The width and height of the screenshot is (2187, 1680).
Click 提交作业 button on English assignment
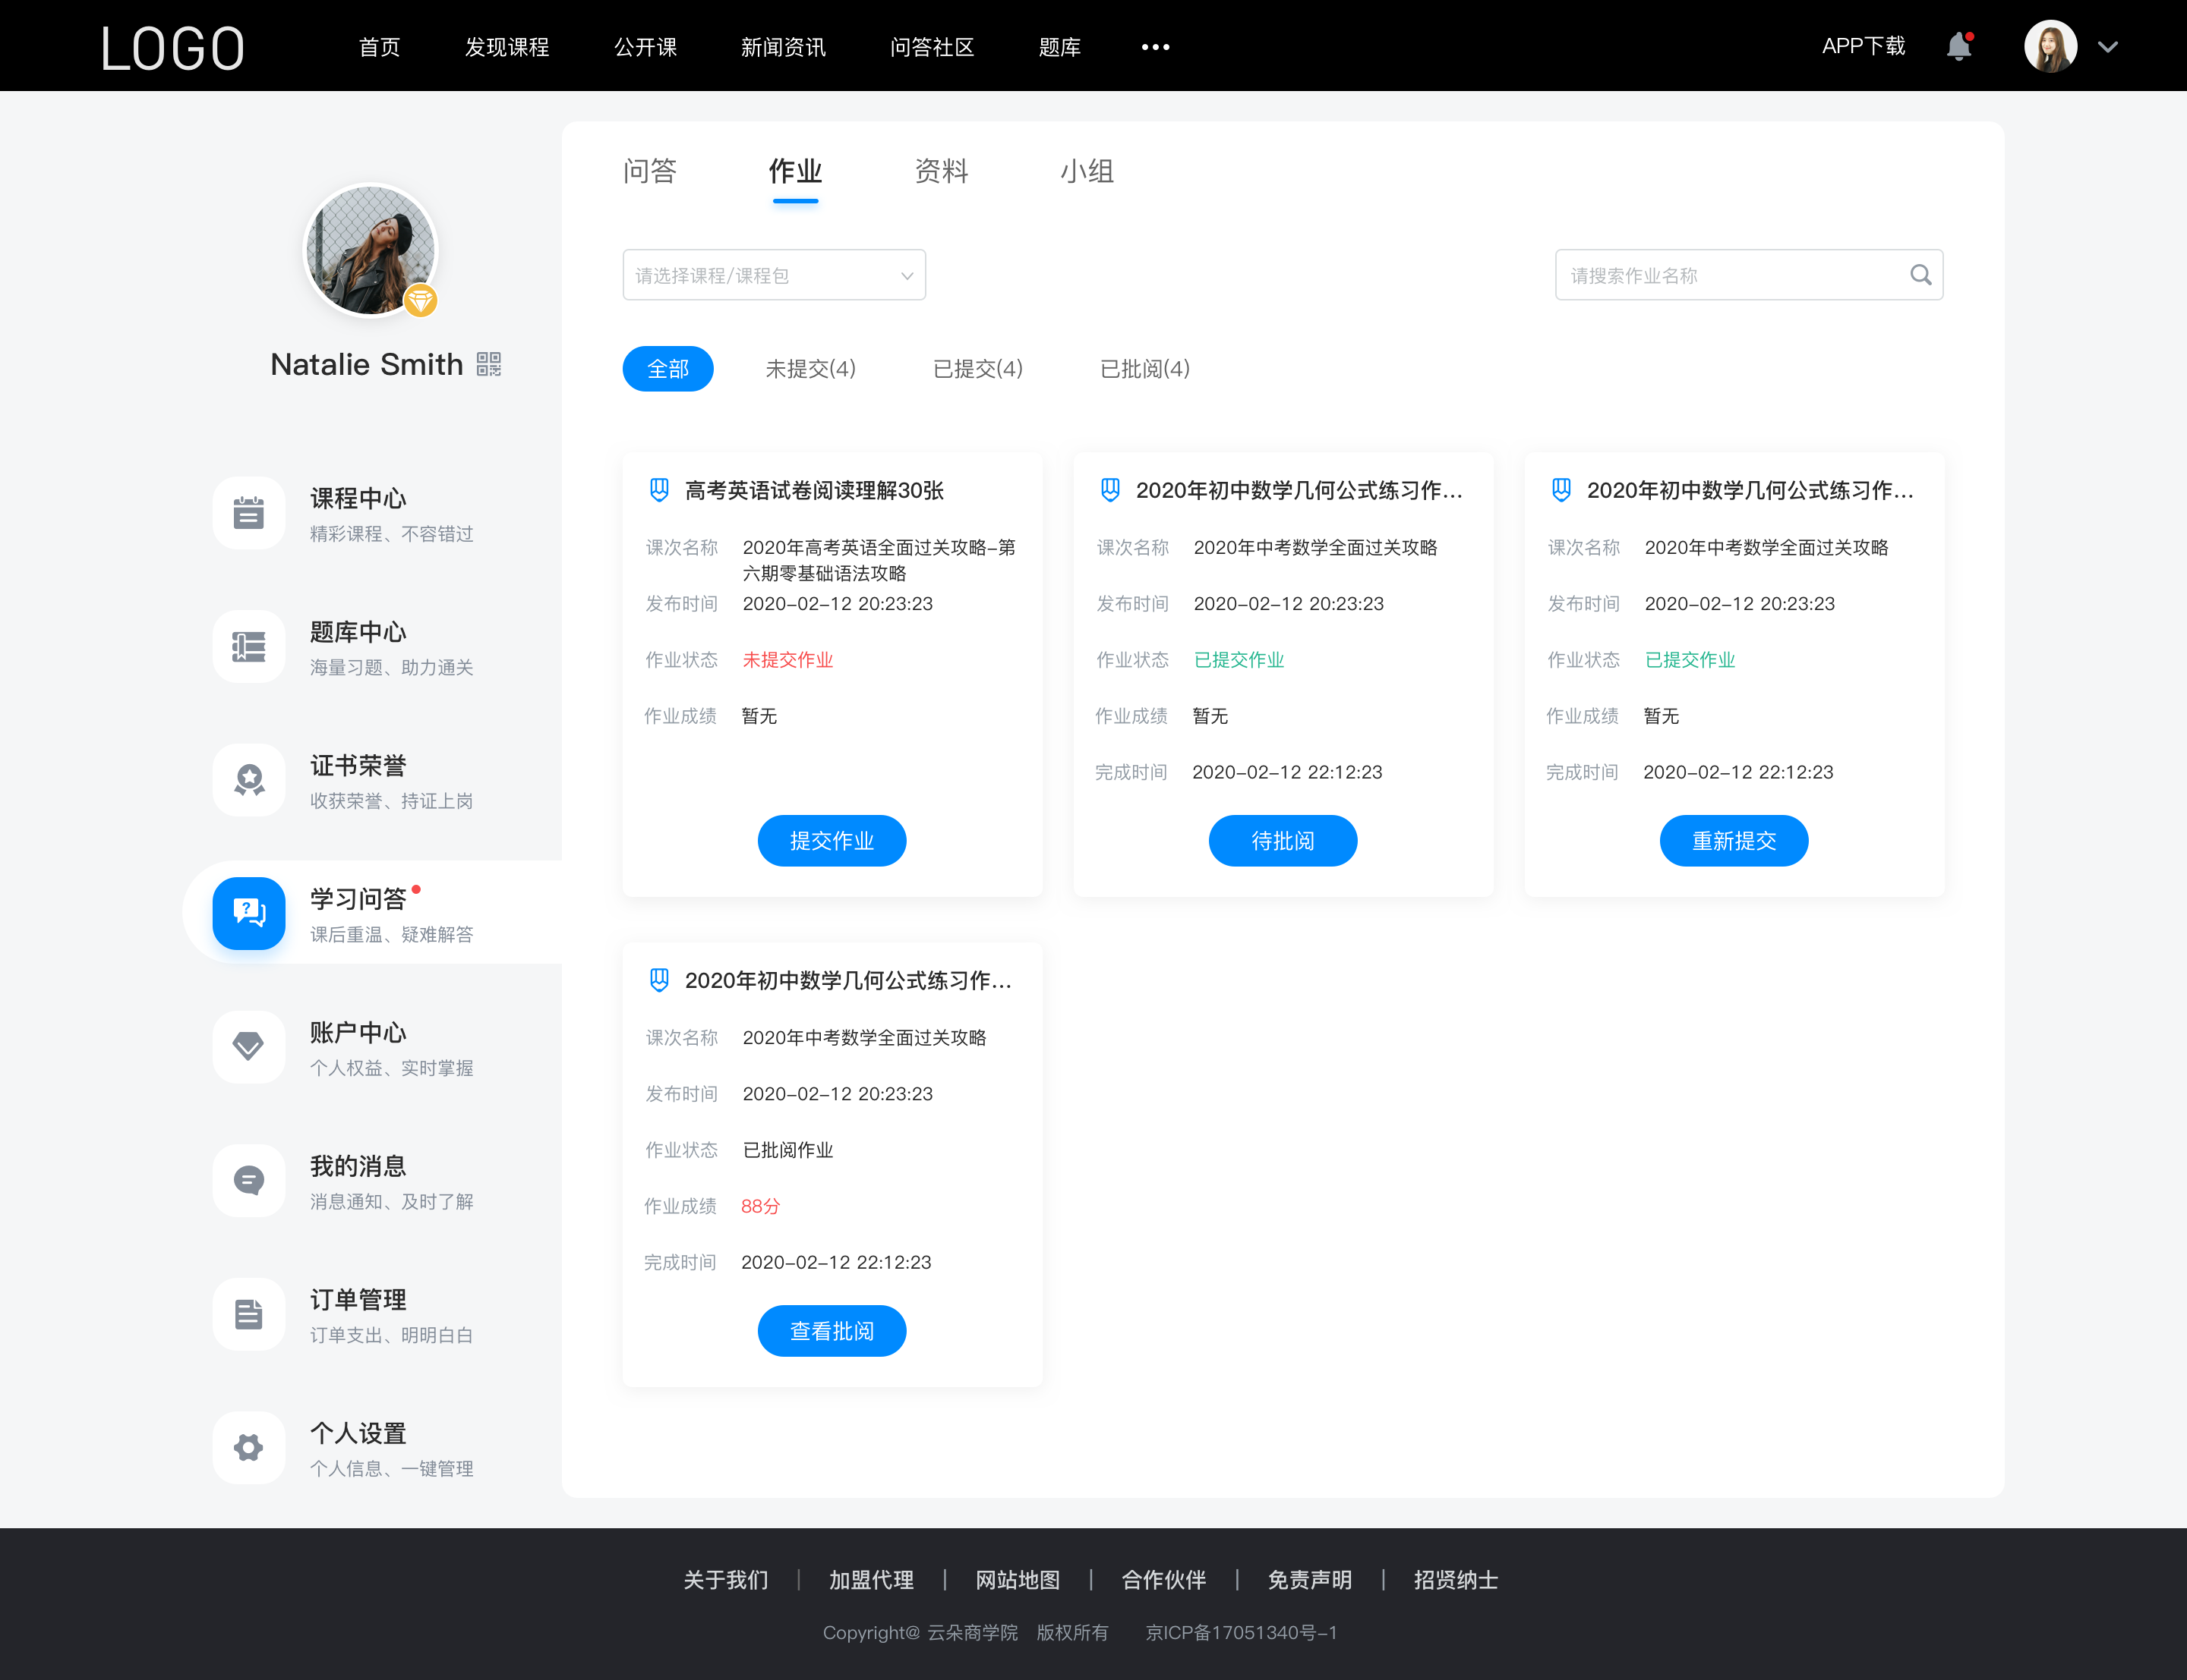[x=832, y=842]
